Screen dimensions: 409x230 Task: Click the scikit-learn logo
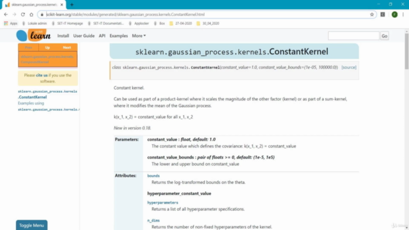[x=33, y=36]
